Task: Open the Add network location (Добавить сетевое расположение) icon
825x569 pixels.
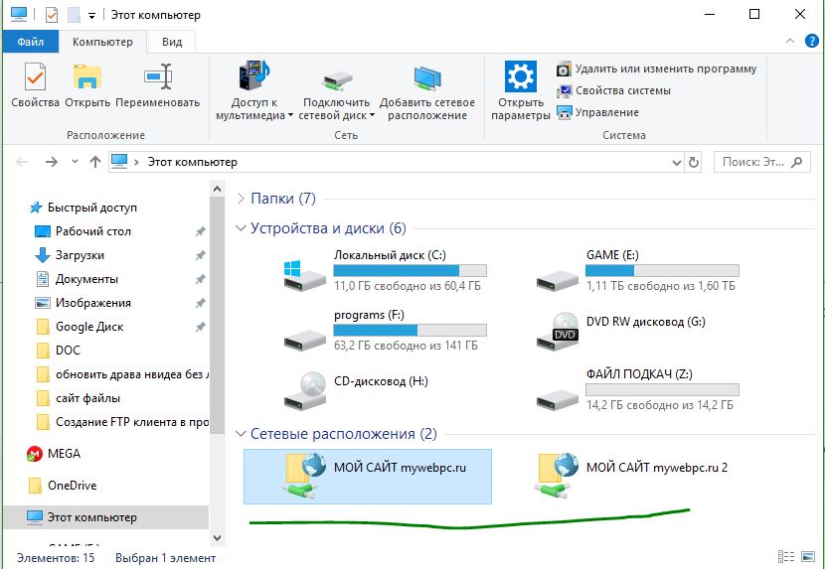Action: (427, 77)
